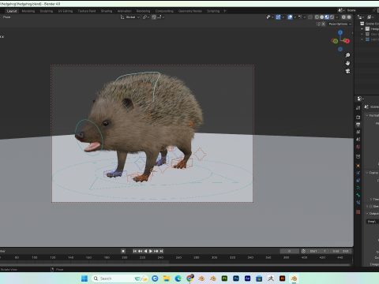
Task: Select material preview viewport shading
Action: (327, 17)
